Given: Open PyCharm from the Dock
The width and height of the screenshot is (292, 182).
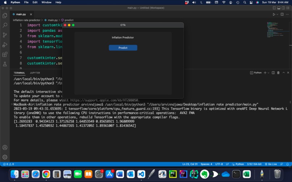Looking at the screenshot, I should click(x=173, y=174).
